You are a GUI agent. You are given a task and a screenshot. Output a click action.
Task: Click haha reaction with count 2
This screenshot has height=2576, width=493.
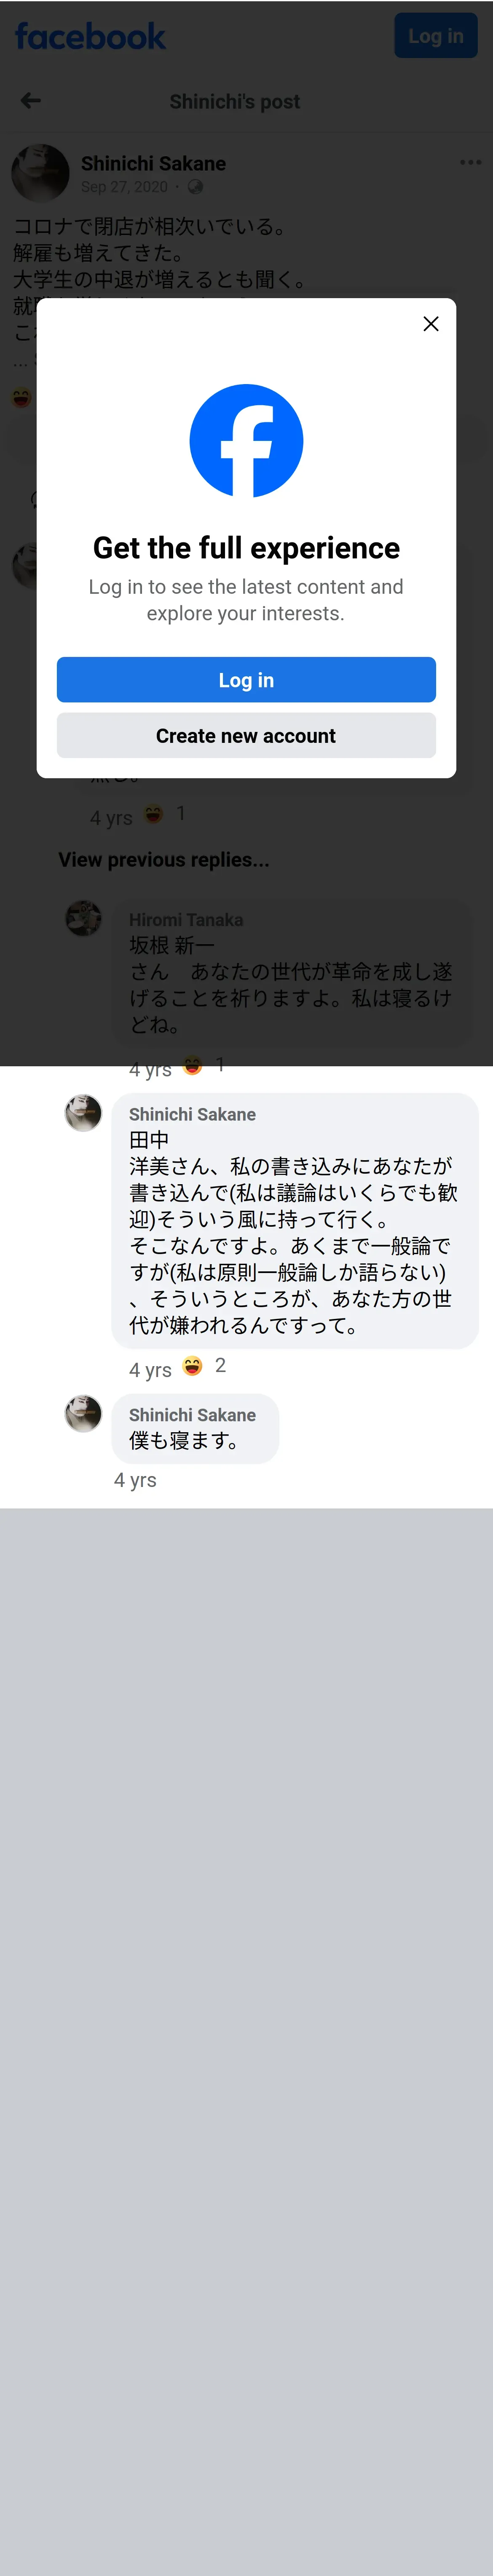193,1366
